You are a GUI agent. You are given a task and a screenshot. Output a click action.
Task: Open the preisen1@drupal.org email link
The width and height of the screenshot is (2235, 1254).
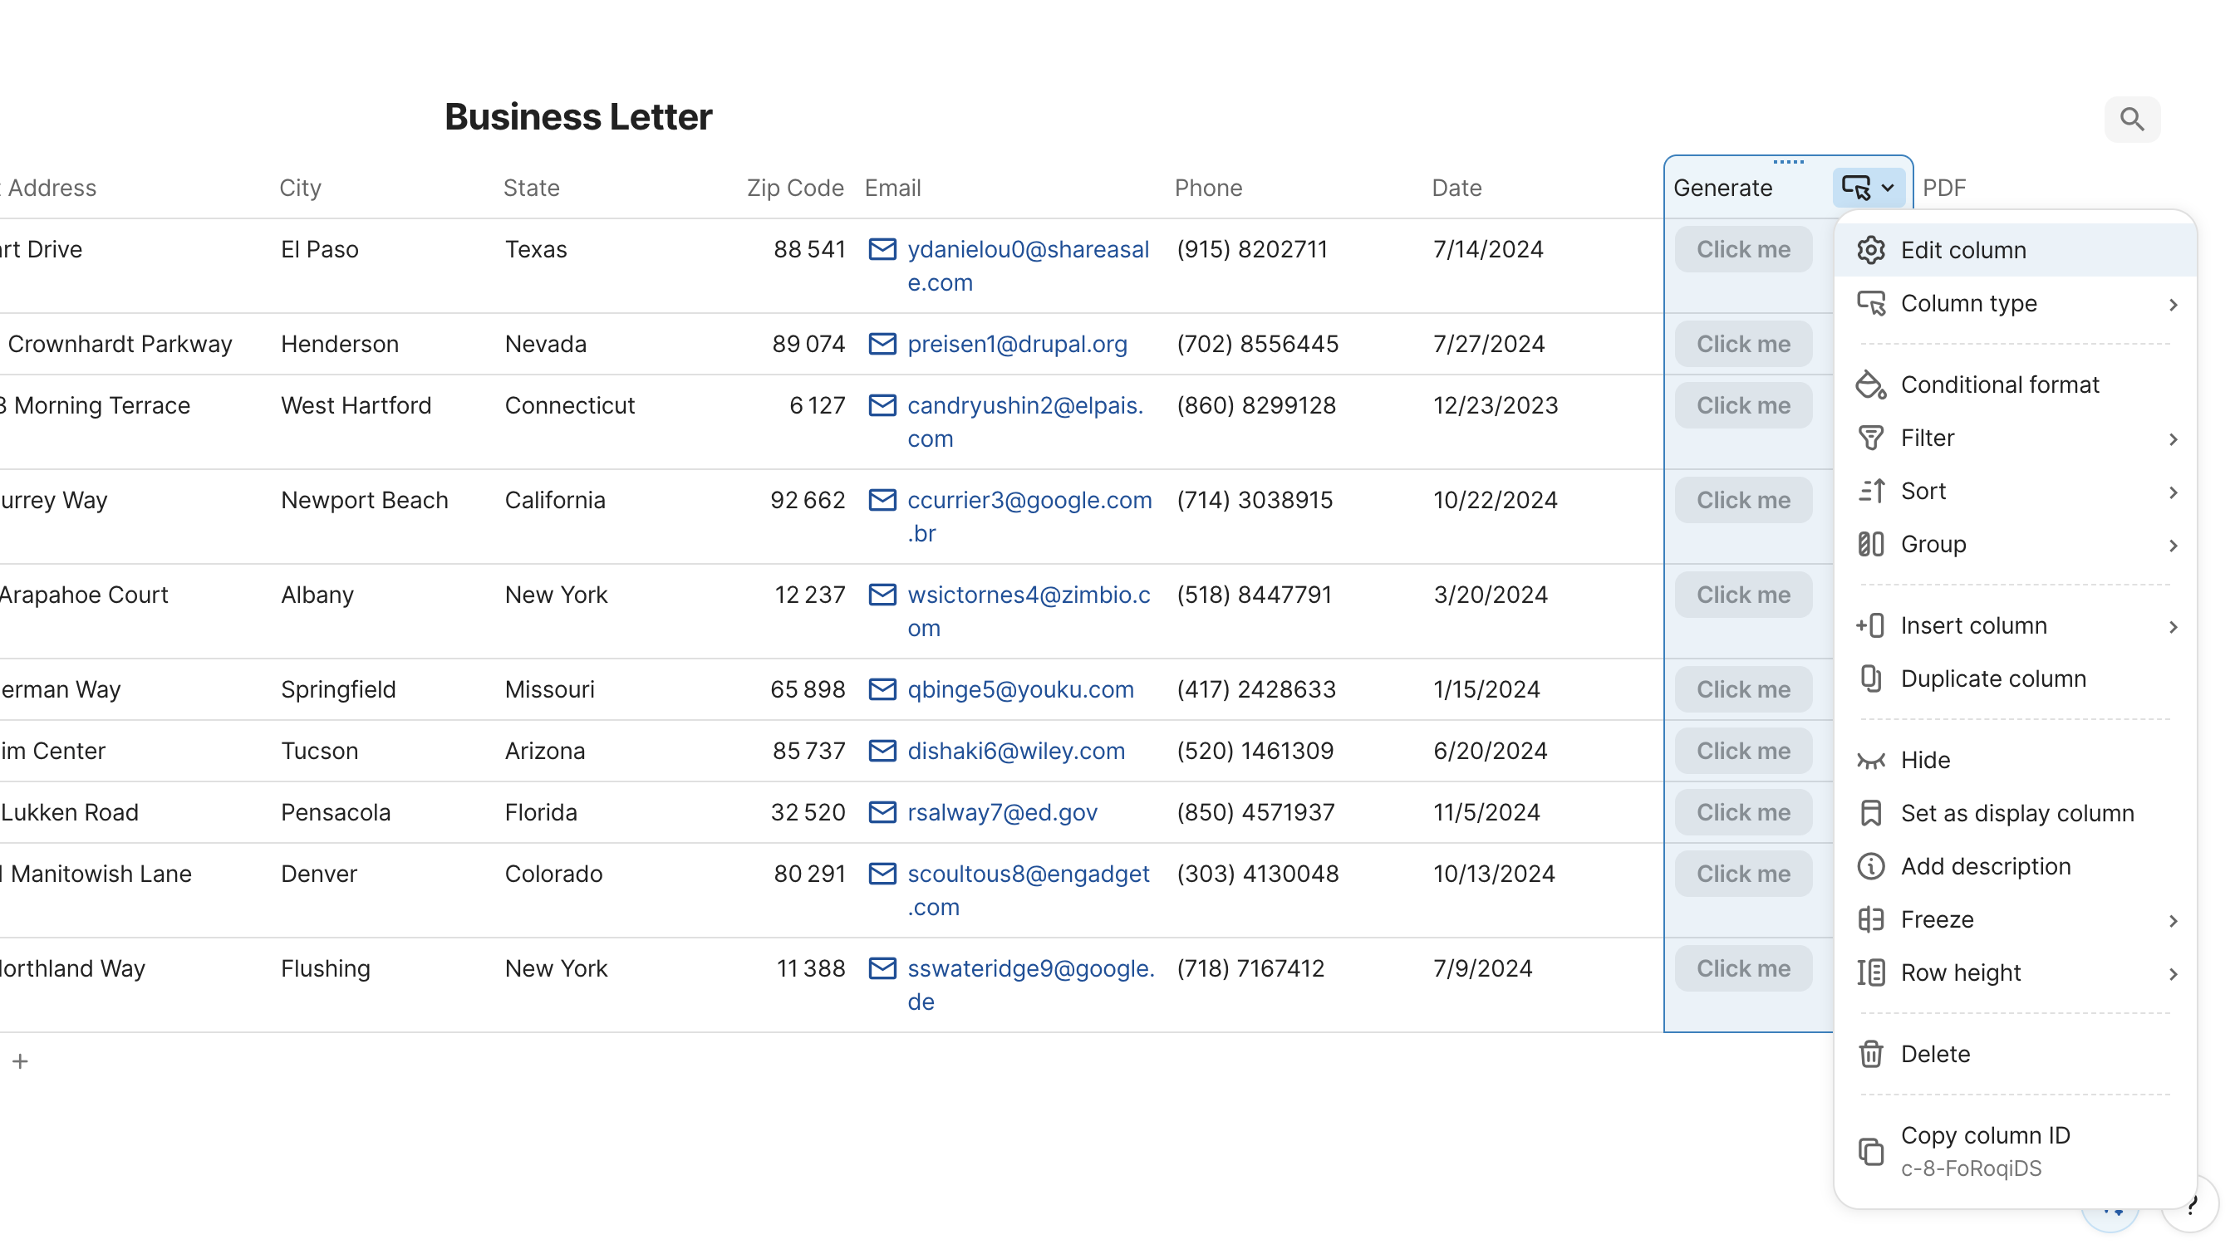[x=1017, y=345]
